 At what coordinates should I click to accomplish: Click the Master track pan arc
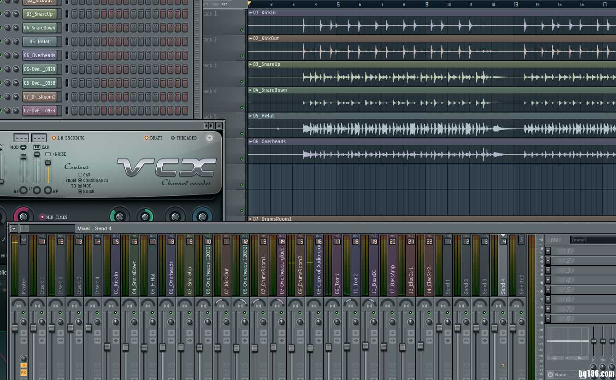[19, 303]
